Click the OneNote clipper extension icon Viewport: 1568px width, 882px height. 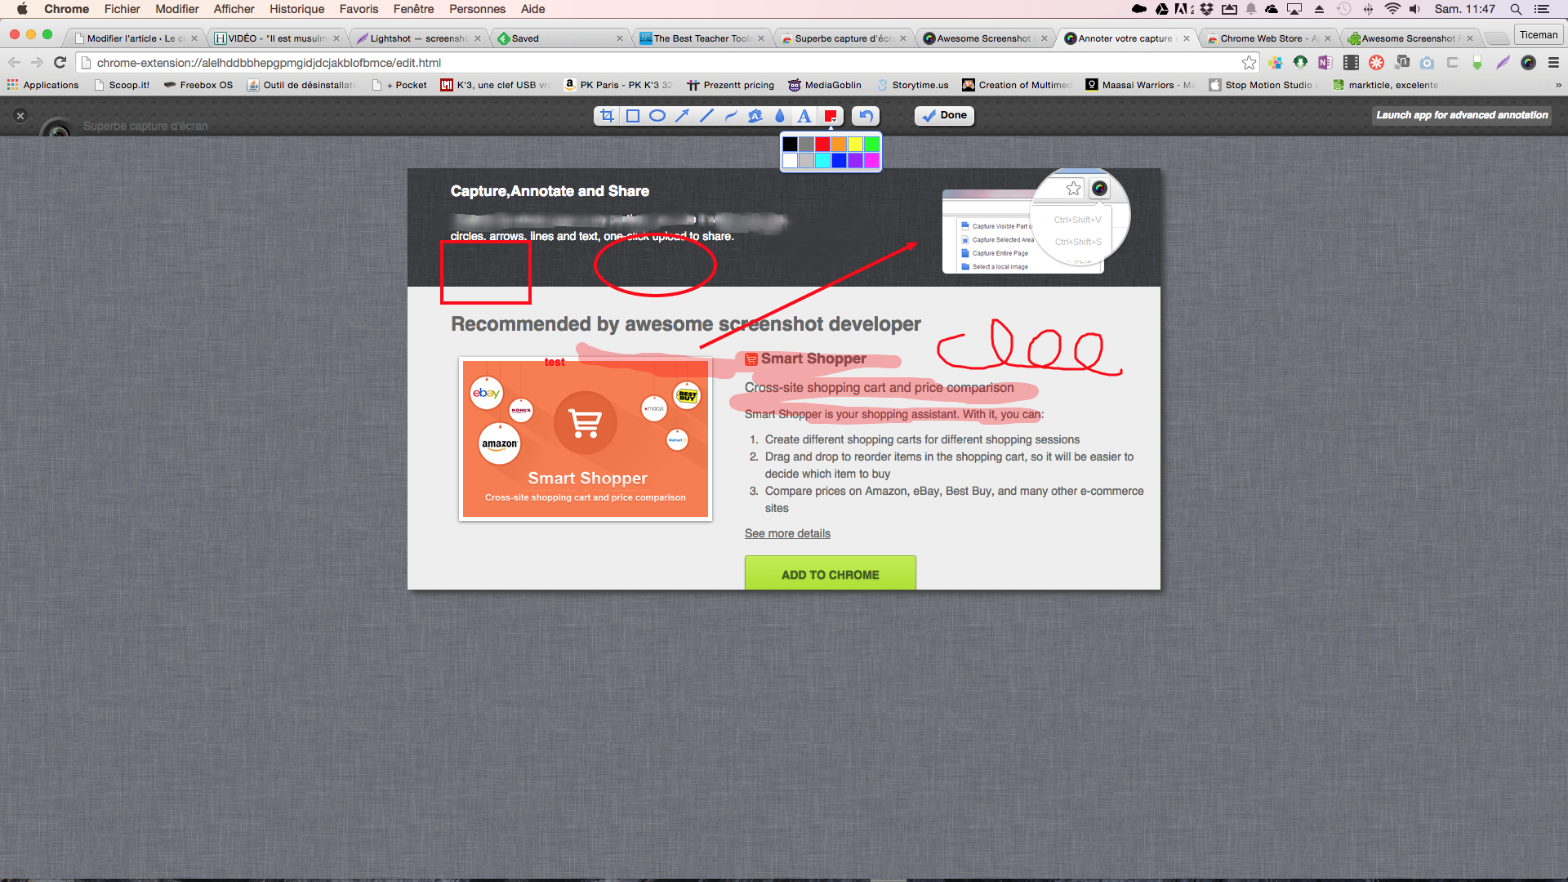pos(1325,63)
